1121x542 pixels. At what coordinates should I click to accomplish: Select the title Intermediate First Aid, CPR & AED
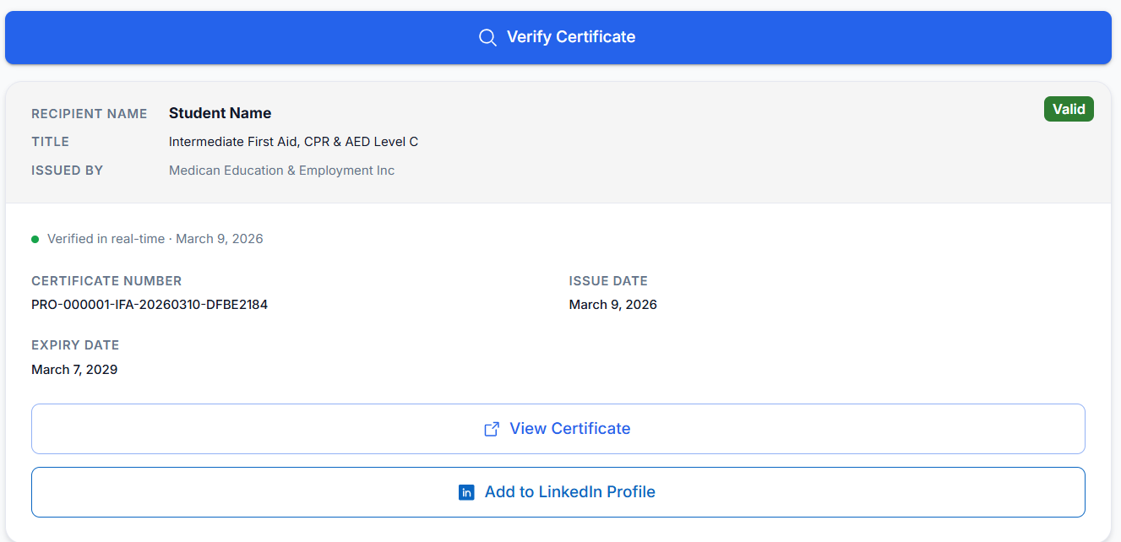pyautogui.click(x=293, y=141)
